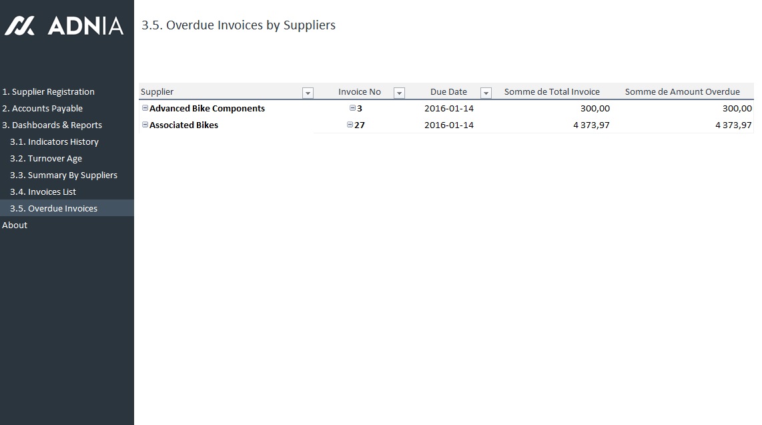Go to Invoices List page
Viewport: 762px width, 425px height.
tap(43, 192)
